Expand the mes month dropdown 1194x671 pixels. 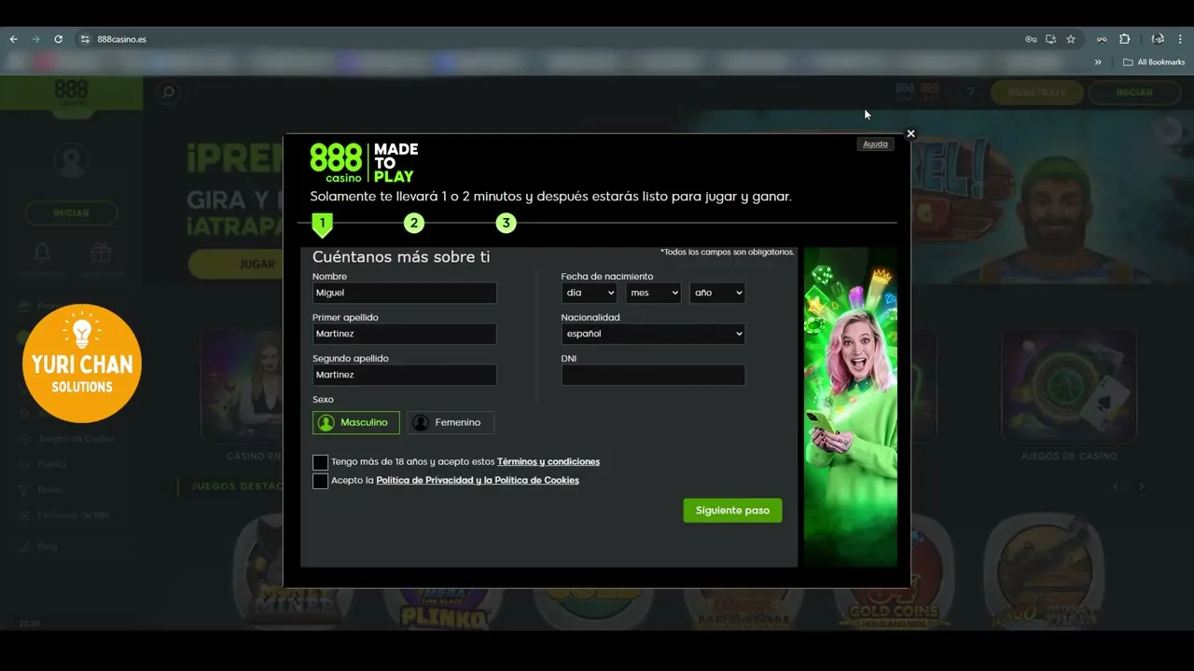tap(653, 293)
